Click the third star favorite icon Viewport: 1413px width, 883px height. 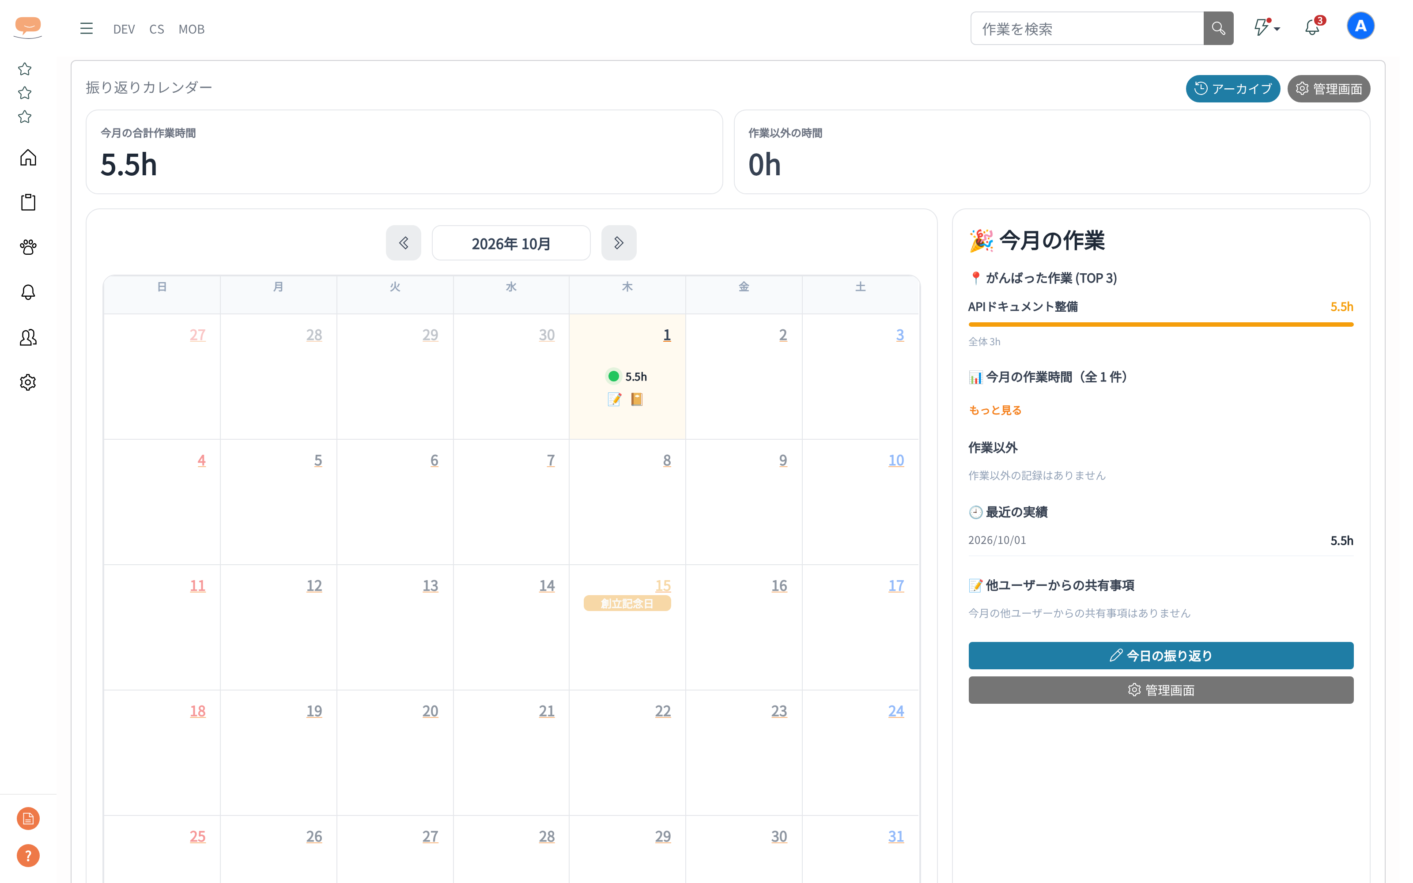[25, 117]
